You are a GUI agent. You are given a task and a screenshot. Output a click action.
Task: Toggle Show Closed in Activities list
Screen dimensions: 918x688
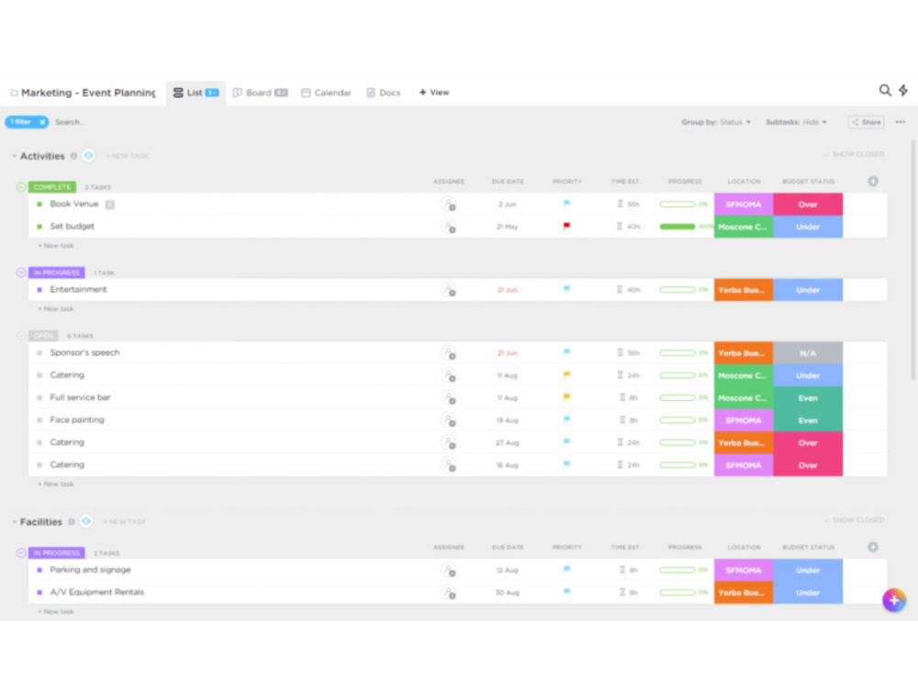pyautogui.click(x=854, y=154)
